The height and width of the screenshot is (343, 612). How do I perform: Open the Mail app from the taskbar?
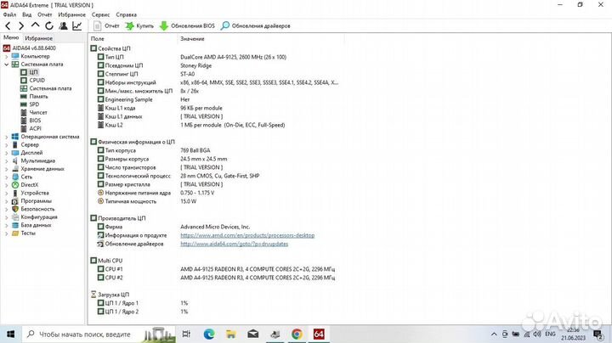[253, 334]
